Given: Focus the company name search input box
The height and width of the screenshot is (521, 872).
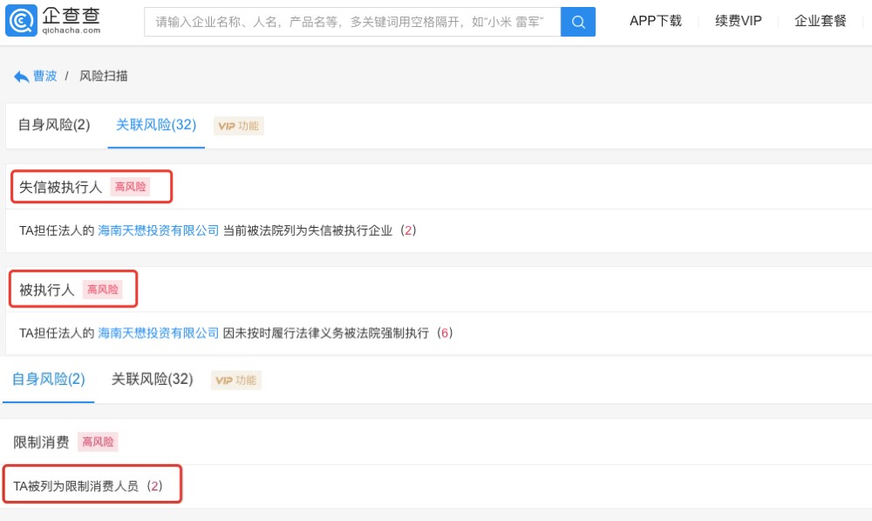Looking at the screenshot, I should 353,22.
